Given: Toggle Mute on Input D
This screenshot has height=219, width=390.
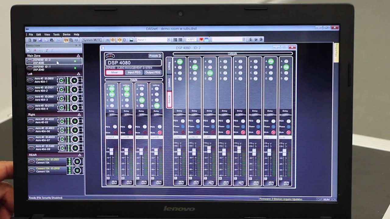Looking at the screenshot, I should pos(160,133).
